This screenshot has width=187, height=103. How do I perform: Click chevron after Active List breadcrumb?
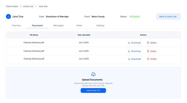pyautogui.click(x=36, y=6)
